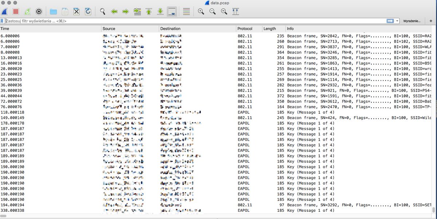
Task: Select the packet at time 8.000008
Action: point(216,52)
